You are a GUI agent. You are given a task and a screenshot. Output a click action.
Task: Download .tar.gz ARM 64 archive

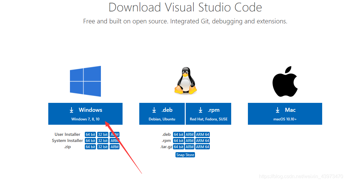click(x=203, y=147)
